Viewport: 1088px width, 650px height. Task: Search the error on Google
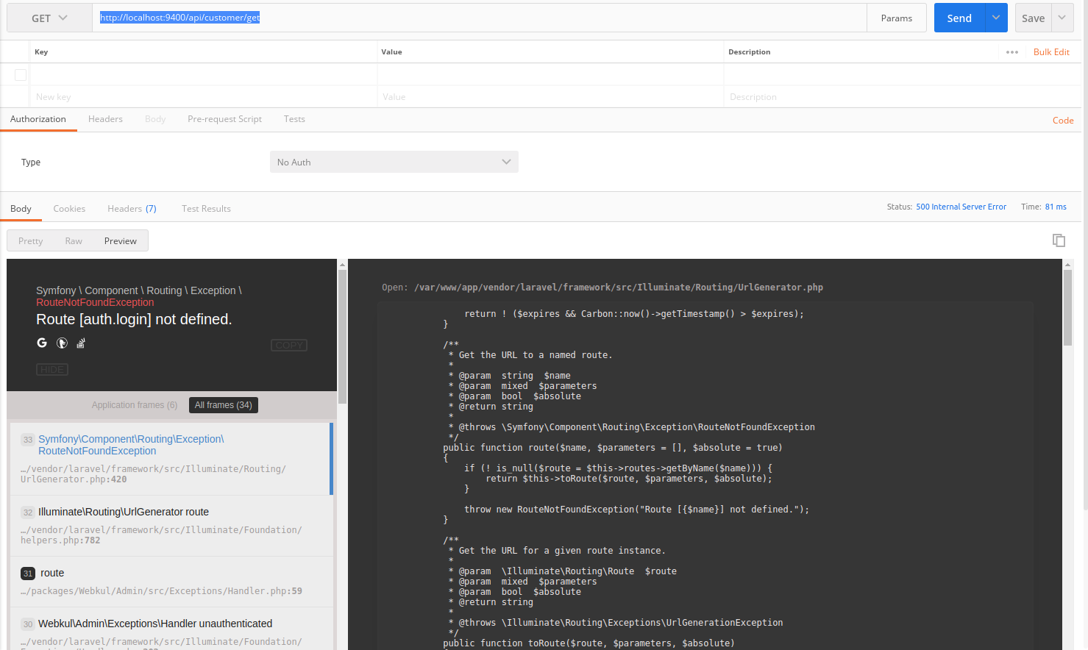[x=42, y=343]
